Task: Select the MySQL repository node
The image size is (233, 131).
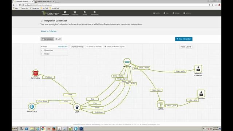Action: 161,104
